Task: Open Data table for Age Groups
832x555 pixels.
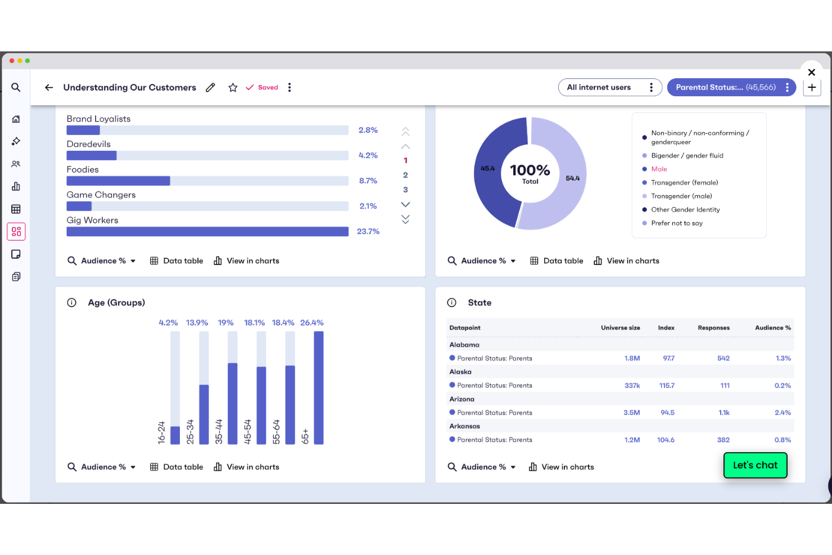Action: point(177,467)
